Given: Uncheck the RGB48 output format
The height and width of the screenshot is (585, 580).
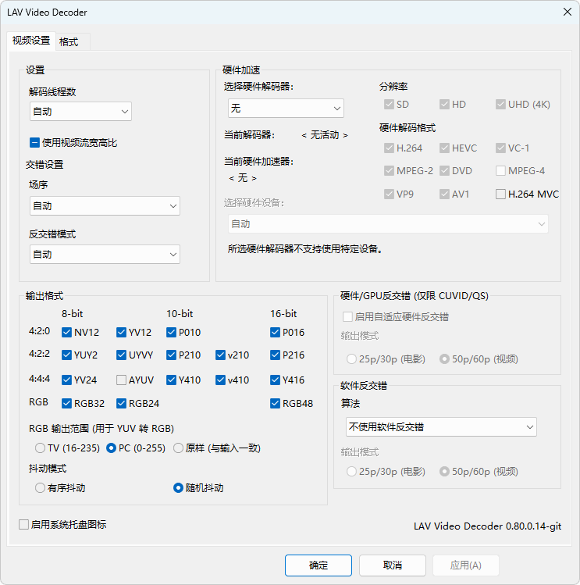Looking at the screenshot, I should [276, 404].
